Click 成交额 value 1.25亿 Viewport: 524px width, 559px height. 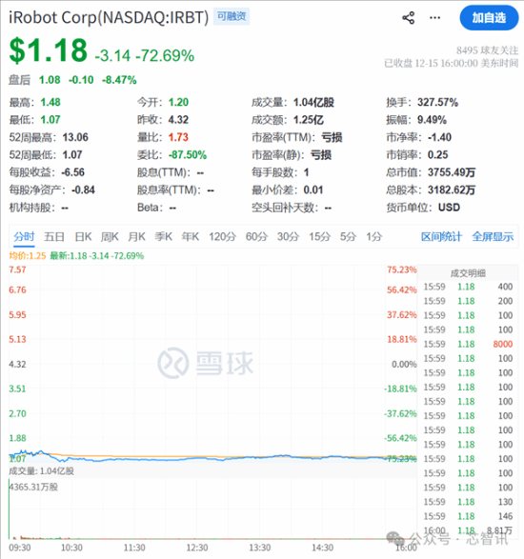tap(309, 120)
